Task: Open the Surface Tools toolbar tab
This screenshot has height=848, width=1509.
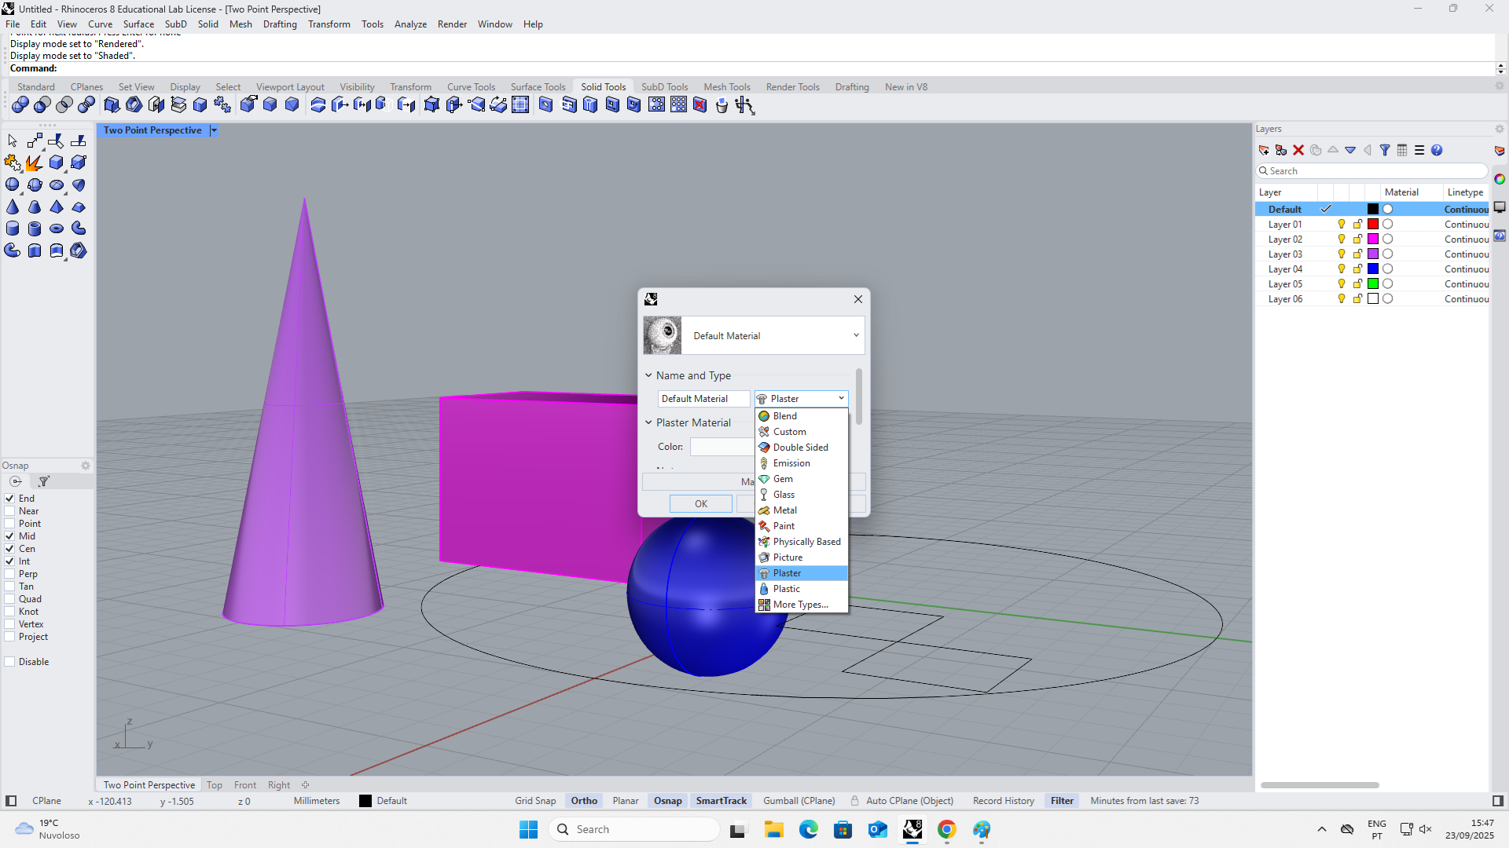Action: point(538,87)
